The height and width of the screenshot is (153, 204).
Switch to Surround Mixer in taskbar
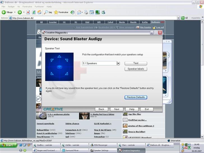tap(74, 150)
